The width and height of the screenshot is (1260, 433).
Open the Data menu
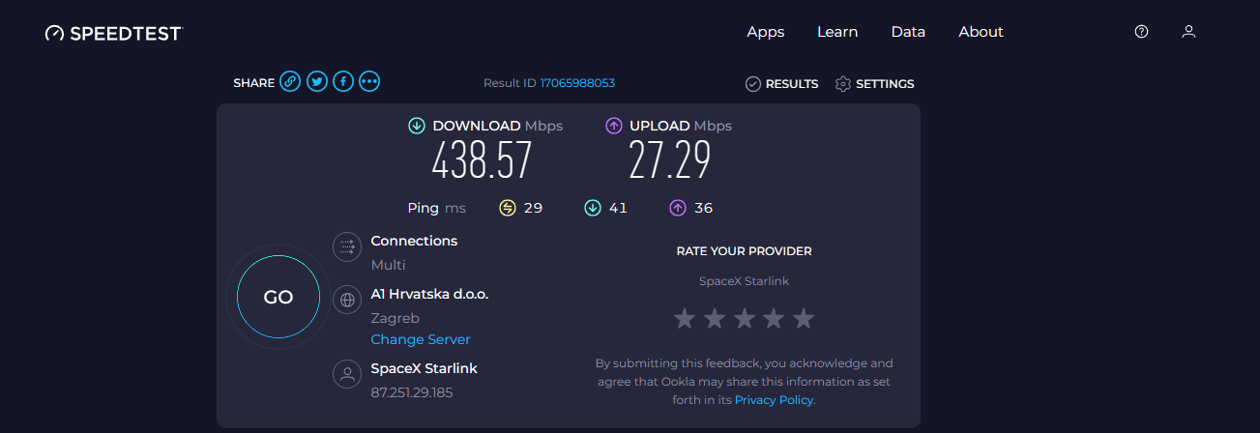pos(908,32)
